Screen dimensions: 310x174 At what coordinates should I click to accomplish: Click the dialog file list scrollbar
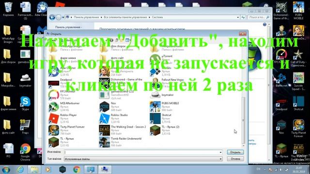243,120
